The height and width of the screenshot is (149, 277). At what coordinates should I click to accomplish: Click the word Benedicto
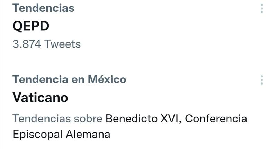pyautogui.click(x=132, y=119)
